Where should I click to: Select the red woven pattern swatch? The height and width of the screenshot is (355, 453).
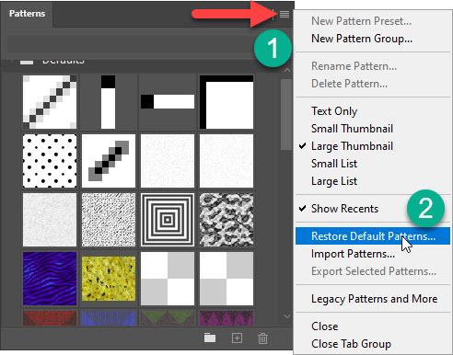pyautogui.click(x=50, y=318)
